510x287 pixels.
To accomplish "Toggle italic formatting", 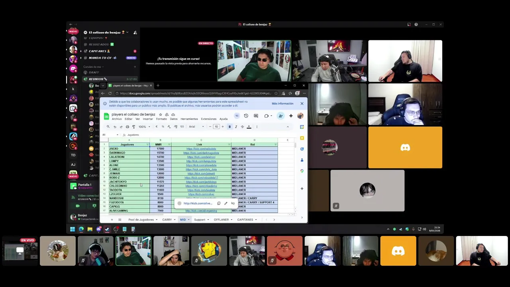I will (236, 127).
